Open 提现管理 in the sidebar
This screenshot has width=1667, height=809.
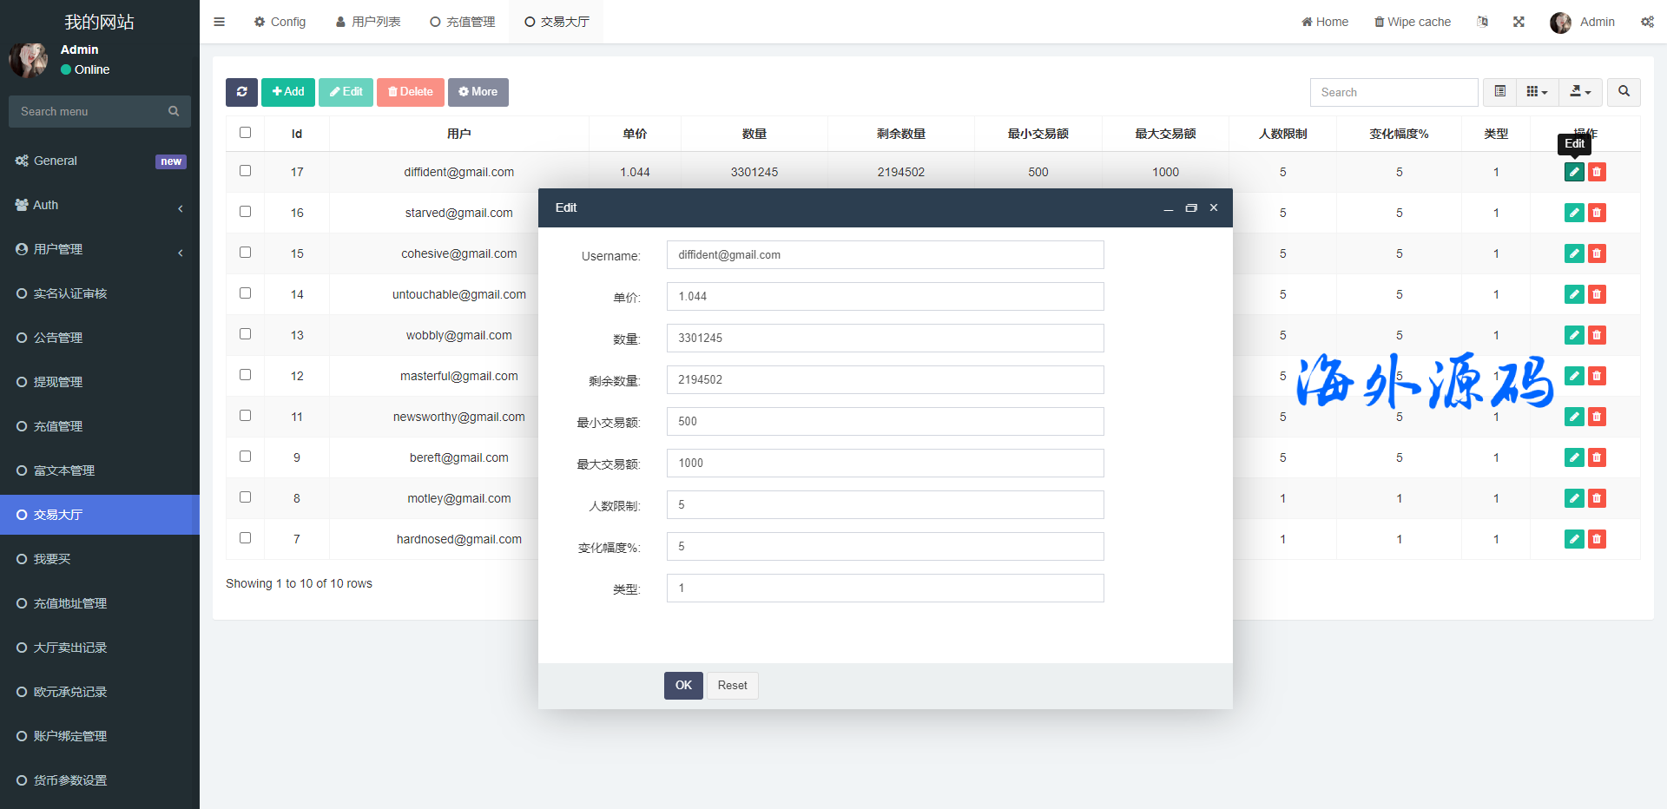[x=58, y=382]
